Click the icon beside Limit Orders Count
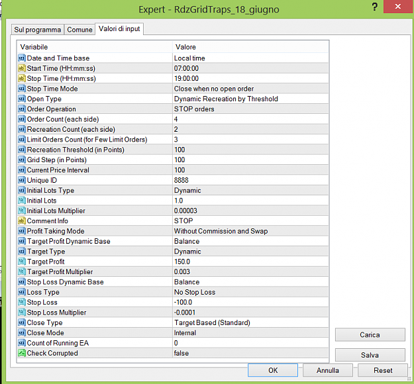The height and width of the screenshot is (384, 414). click(22, 139)
